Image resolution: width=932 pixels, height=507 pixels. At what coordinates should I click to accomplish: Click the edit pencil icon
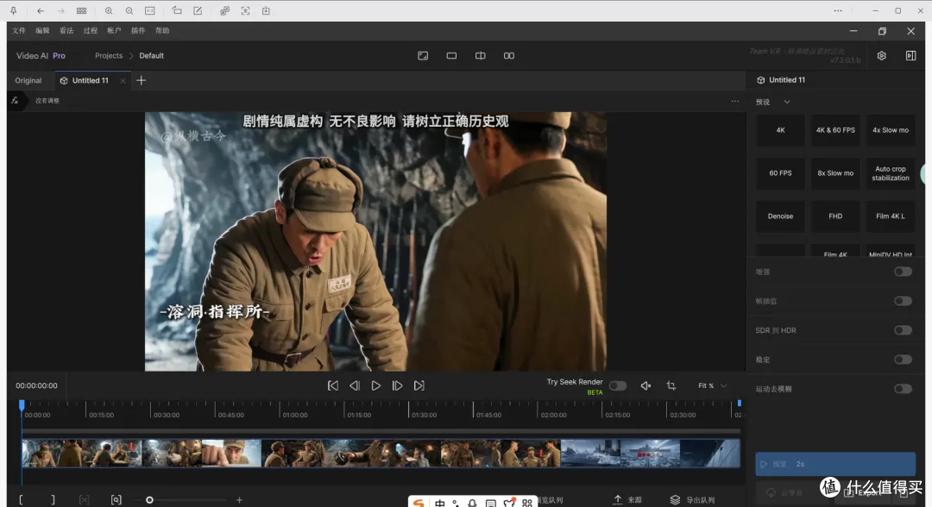pos(198,10)
